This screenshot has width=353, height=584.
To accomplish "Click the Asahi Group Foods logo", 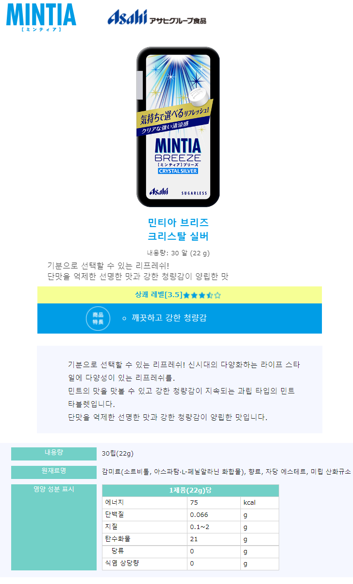I will tap(157, 18).
